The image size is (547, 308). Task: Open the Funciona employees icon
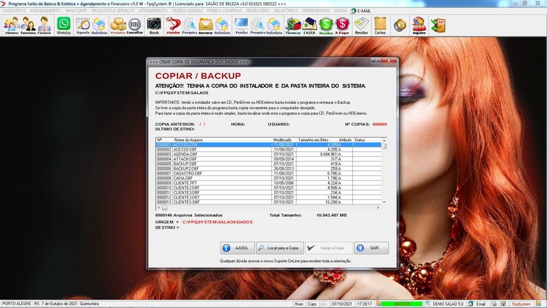[x=28, y=25]
